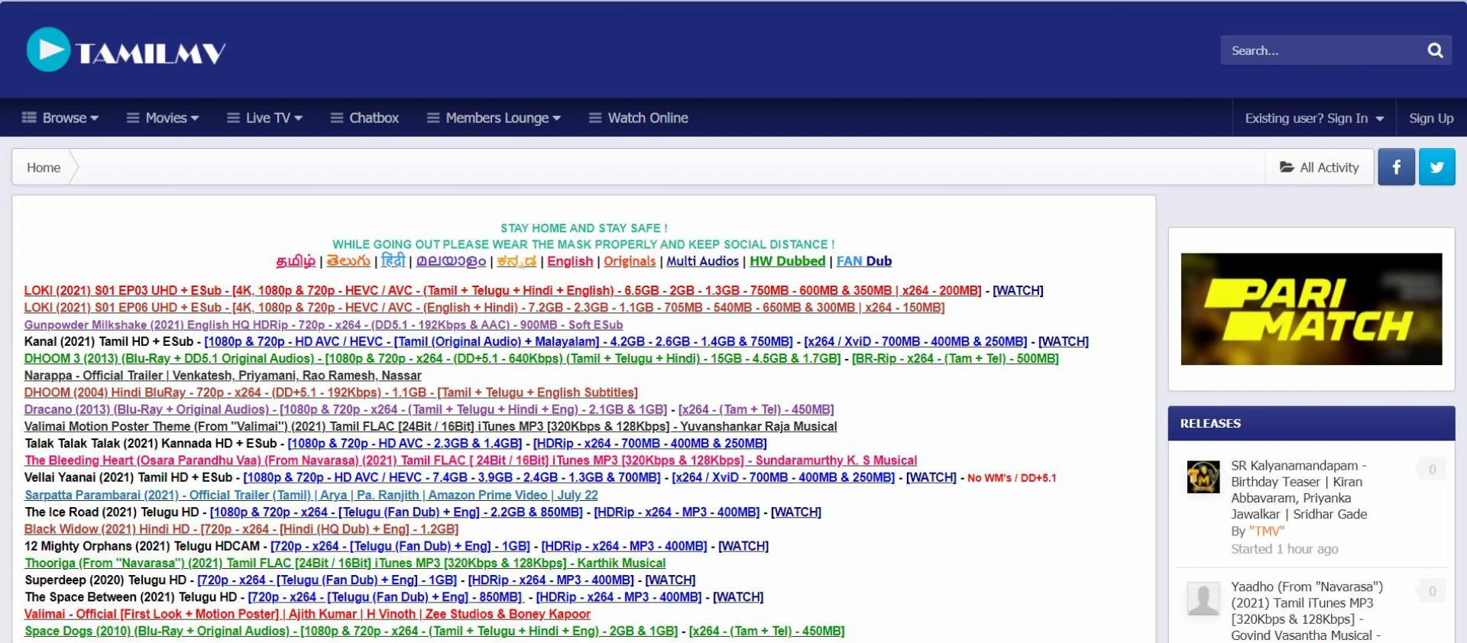
Task: Open the Twitter bird icon
Action: pyautogui.click(x=1436, y=167)
